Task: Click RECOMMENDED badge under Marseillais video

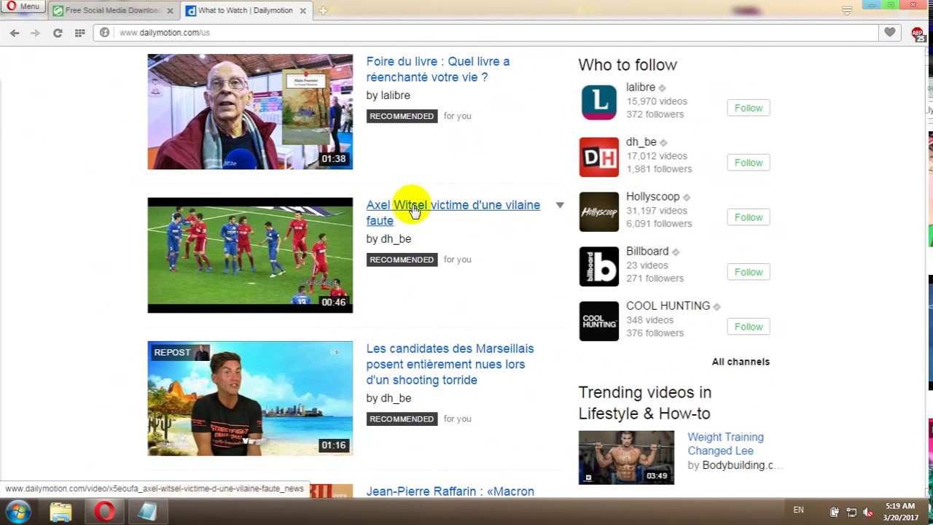Action: click(402, 419)
